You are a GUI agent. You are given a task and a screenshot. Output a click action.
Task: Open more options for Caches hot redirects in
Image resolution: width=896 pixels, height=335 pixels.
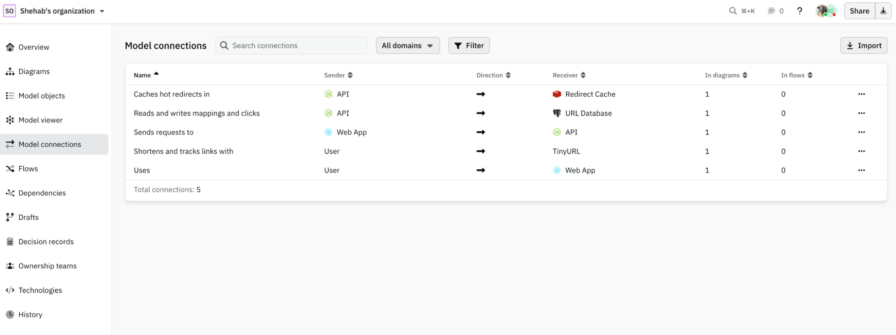click(861, 94)
